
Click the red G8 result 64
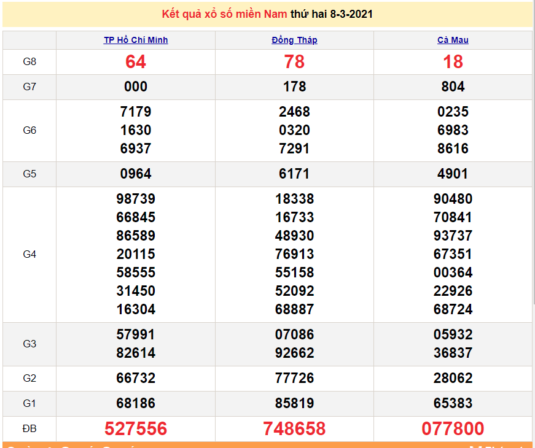pos(136,62)
